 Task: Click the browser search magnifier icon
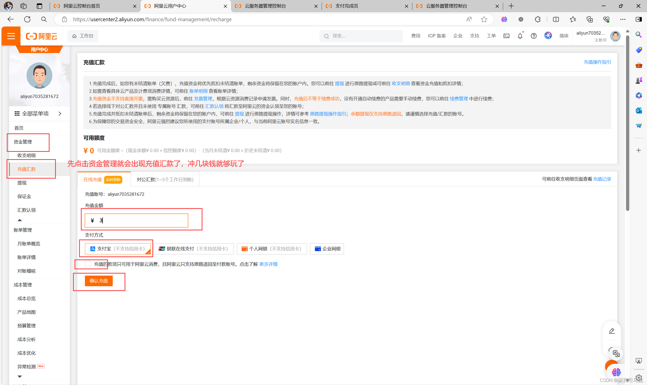(44, 19)
